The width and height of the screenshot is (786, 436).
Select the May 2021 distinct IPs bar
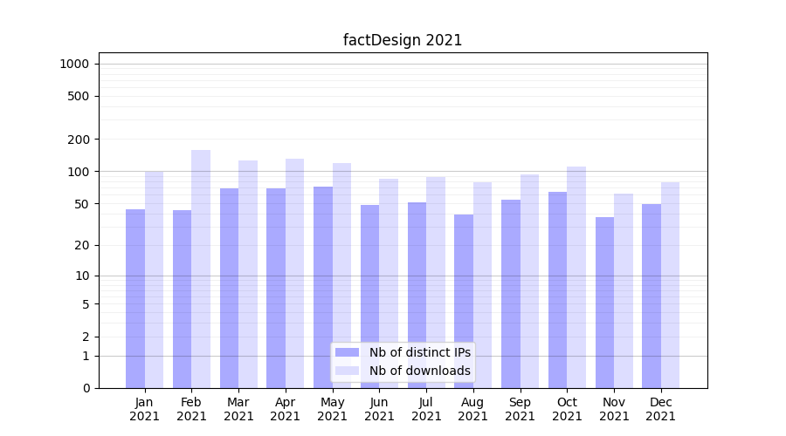pyautogui.click(x=323, y=287)
